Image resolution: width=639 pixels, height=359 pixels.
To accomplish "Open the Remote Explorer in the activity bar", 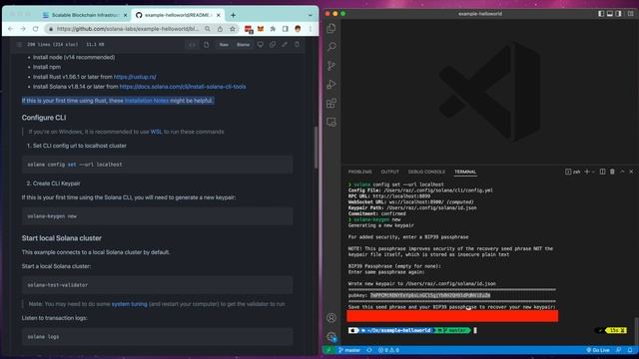I will 331,122.
